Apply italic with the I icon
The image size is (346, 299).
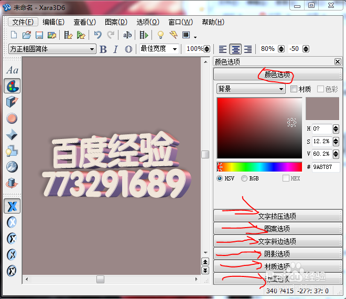click(116, 49)
